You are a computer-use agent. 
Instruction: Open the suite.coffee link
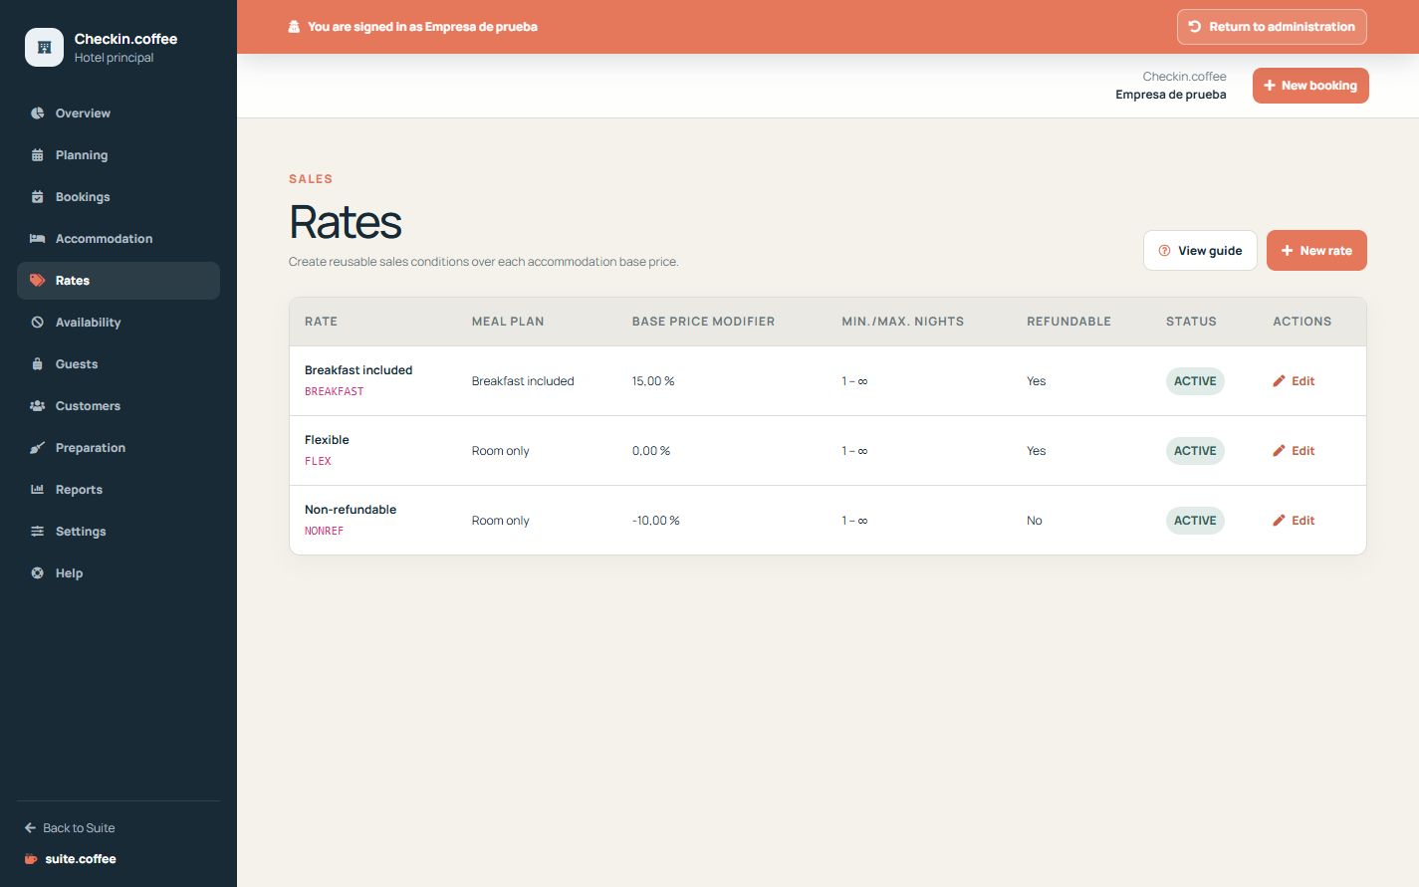point(71,859)
